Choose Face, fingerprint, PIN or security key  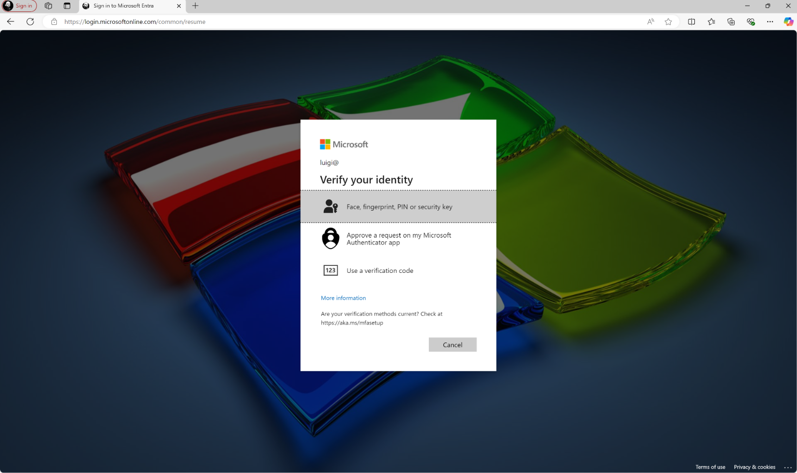pos(398,207)
